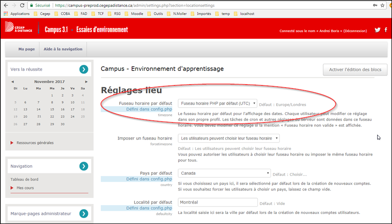The width and height of the screenshot is (392, 224).
Task: Click the Déconnexion link
Action: [355, 31]
